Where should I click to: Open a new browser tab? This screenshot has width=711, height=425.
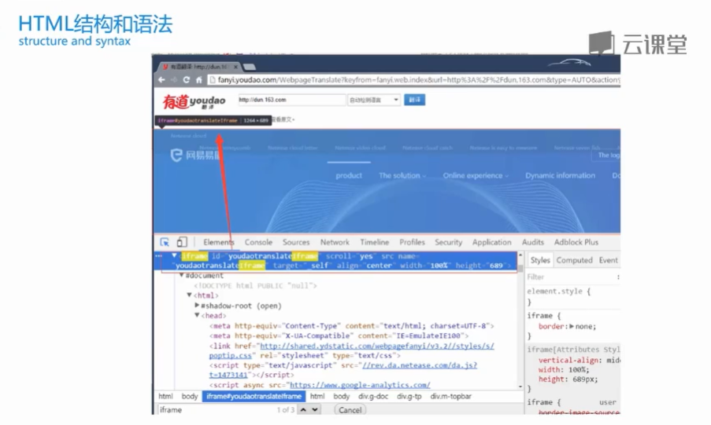(249, 67)
